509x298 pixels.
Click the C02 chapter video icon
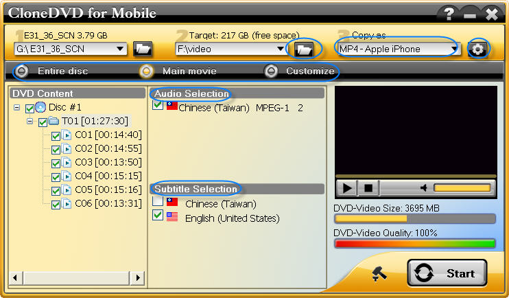tap(67, 148)
